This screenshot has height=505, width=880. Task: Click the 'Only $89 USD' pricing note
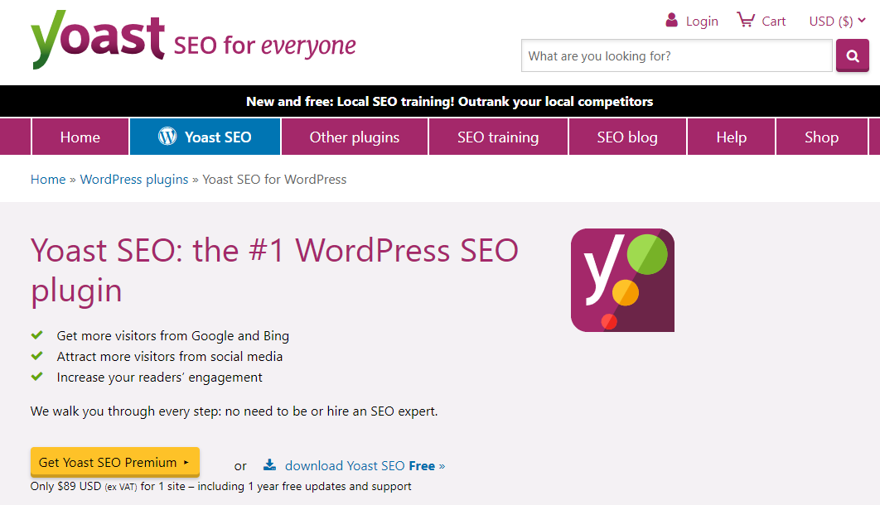(x=220, y=487)
